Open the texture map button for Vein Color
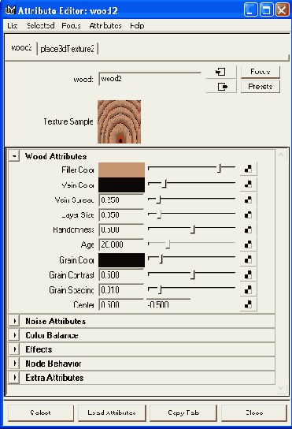The image size is (292, 429). [x=248, y=184]
